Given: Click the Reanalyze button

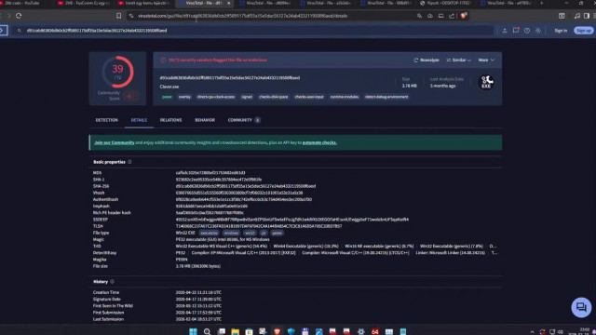Looking at the screenshot, I should [x=427, y=60].
